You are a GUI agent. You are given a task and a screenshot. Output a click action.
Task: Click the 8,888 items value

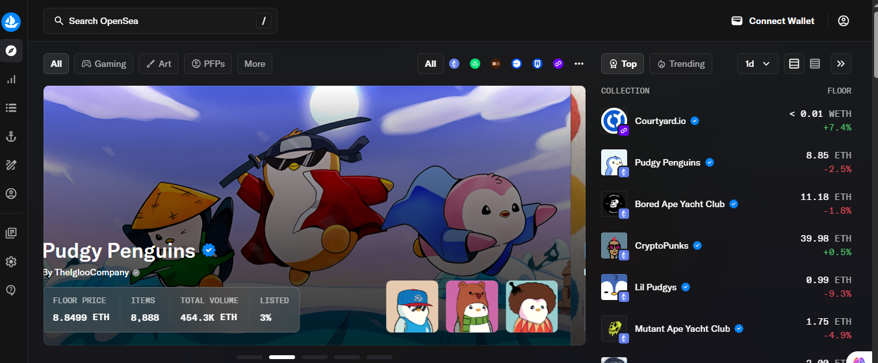[144, 318]
